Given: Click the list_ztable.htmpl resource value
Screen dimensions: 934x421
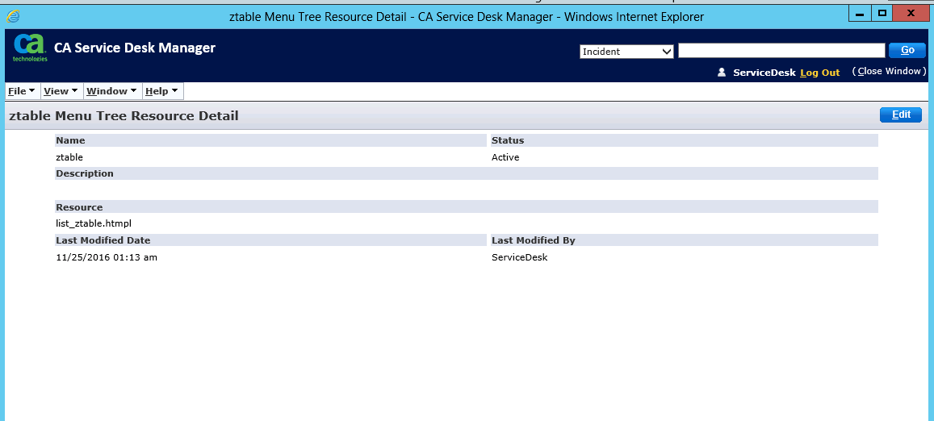Looking at the screenshot, I should (93, 223).
